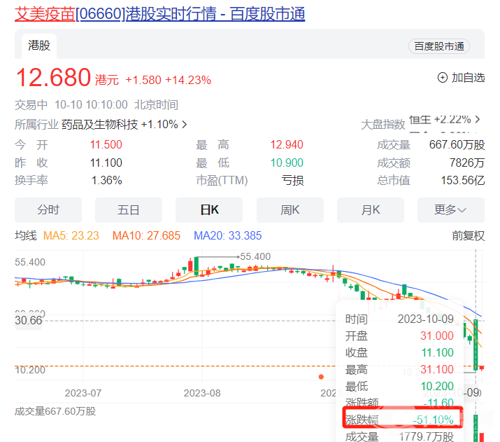This screenshot has width=500, height=442.
Task: Click the MA10: 27.685 indicator
Action: coord(146,235)
